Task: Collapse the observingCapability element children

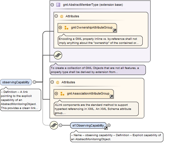Action: [34, 82]
